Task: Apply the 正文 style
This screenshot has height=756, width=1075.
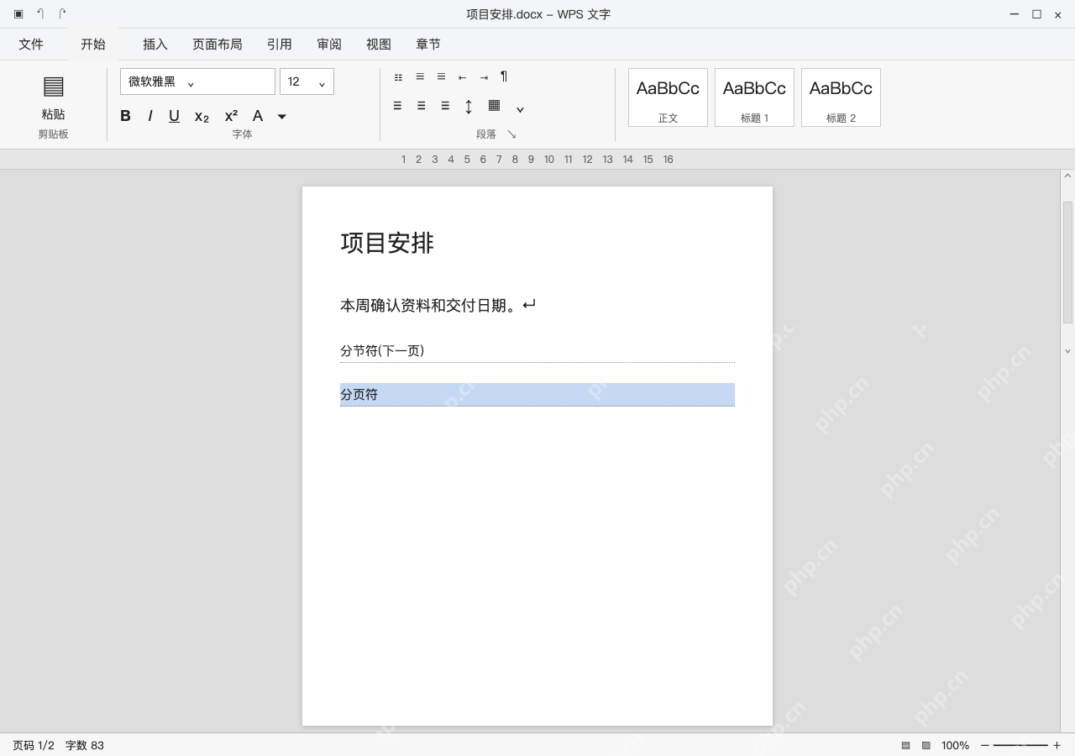Action: click(668, 97)
